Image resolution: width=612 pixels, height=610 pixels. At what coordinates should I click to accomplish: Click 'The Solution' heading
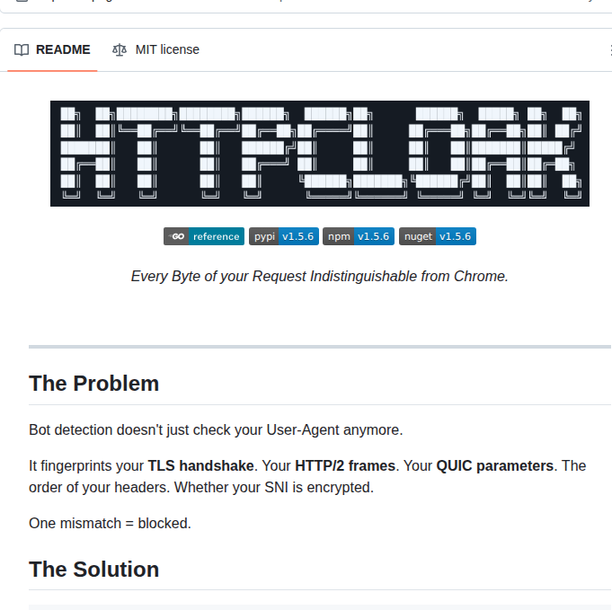(94, 570)
